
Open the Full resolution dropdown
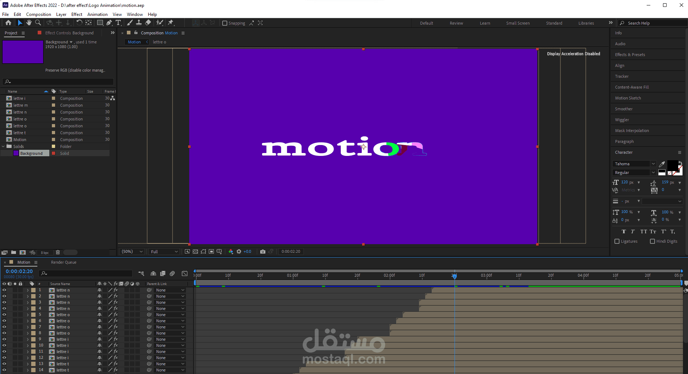coord(164,252)
